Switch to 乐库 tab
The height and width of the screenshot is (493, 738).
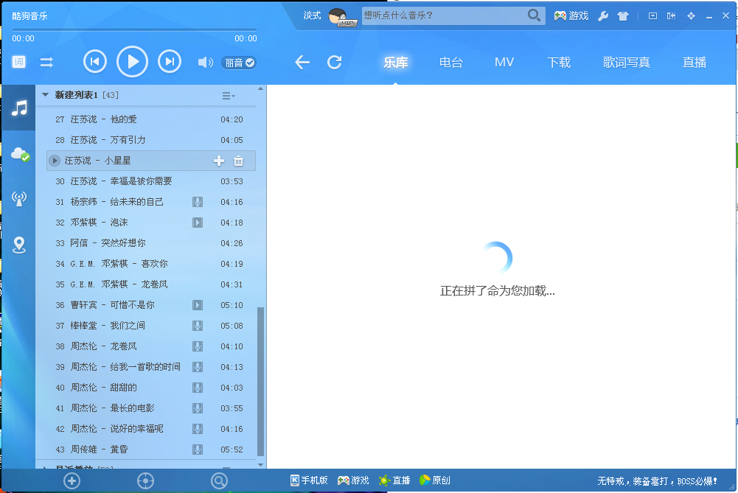click(395, 62)
